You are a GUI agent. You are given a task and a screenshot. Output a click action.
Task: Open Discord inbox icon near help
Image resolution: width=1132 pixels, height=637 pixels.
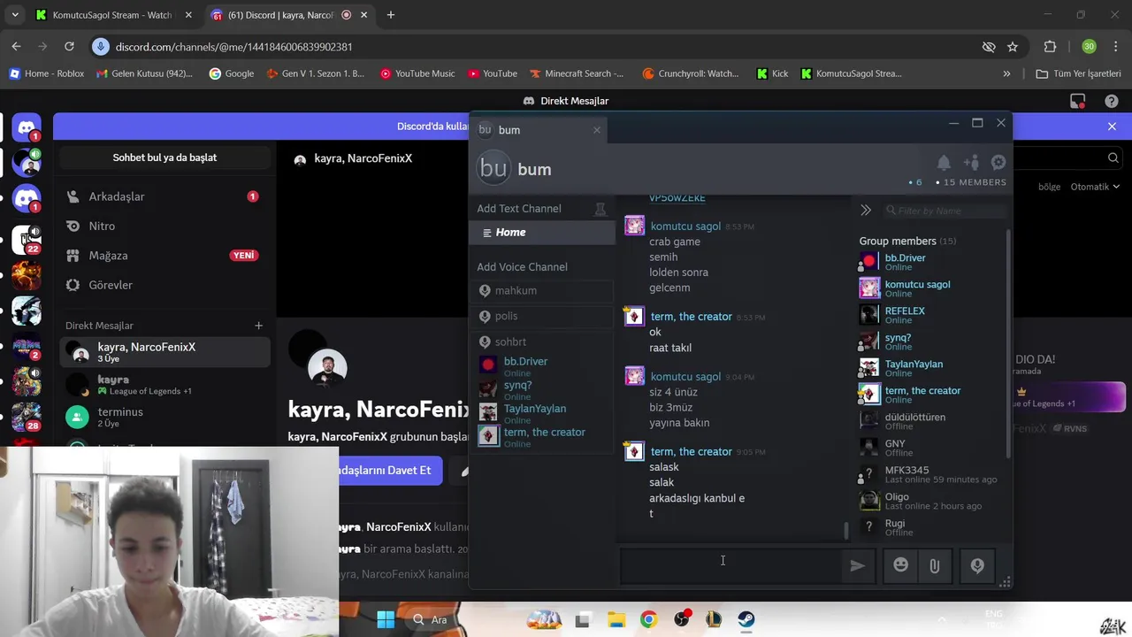[1078, 101]
